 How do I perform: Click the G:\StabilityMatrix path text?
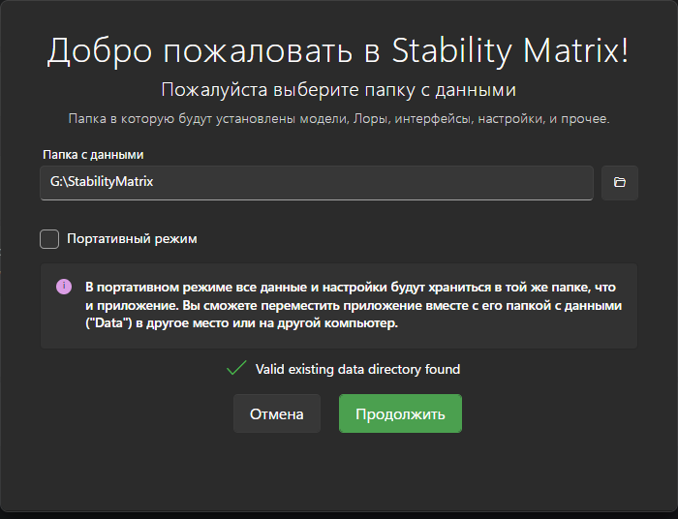click(x=102, y=182)
